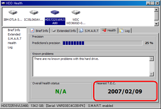The width and height of the screenshot is (161, 109).
Task: Click the S.M.A.R.T tab icon
Action: (x=81, y=31)
